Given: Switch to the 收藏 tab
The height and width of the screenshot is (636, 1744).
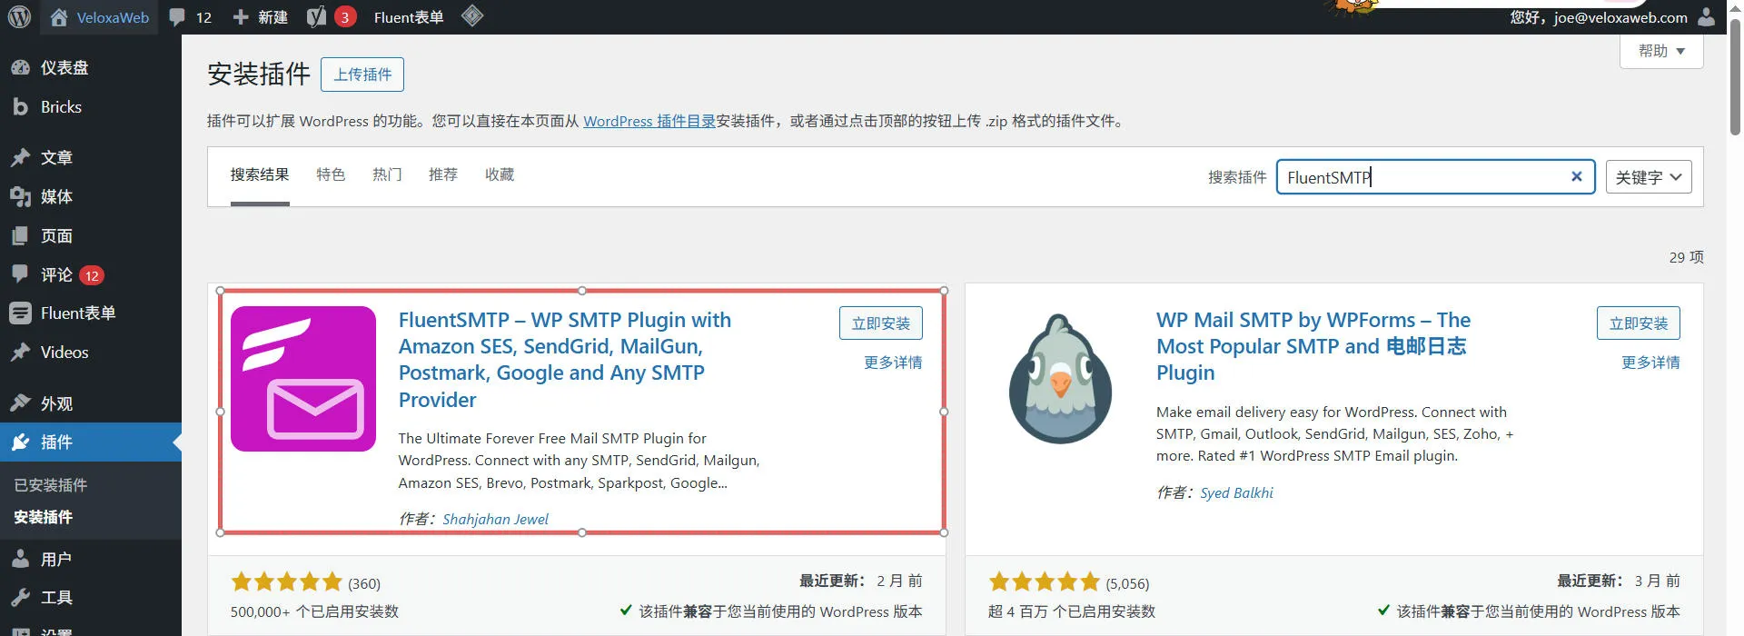Looking at the screenshot, I should click(500, 174).
